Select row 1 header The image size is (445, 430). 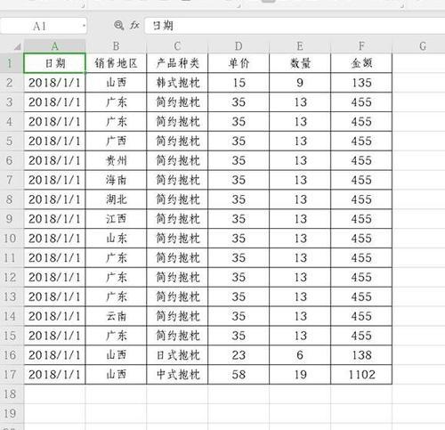click(10, 63)
